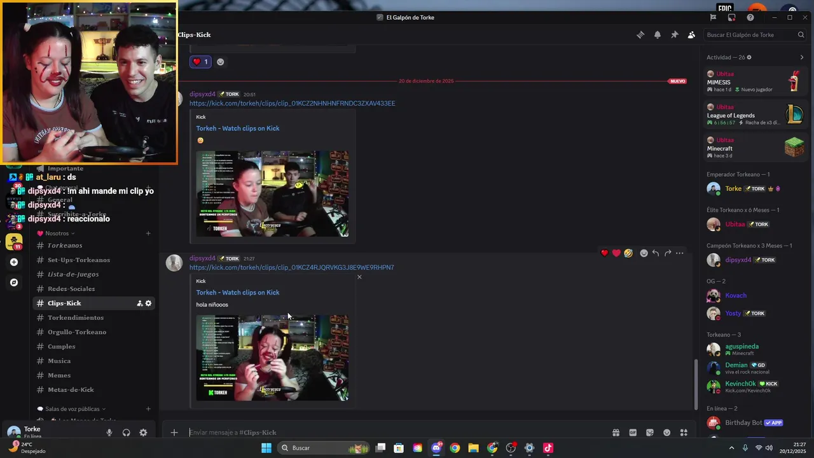The width and height of the screenshot is (814, 458).
Task: Open TikTok app from taskbar
Action: point(548,448)
